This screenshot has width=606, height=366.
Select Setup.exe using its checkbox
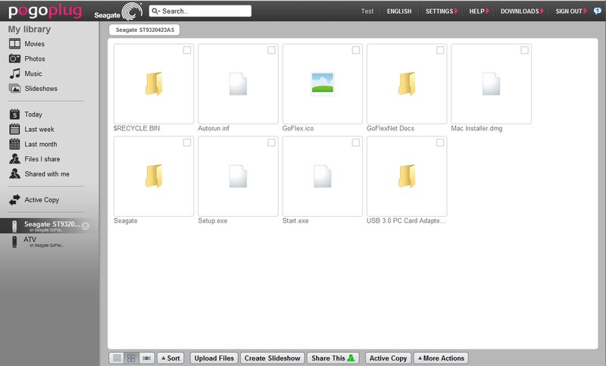point(271,142)
